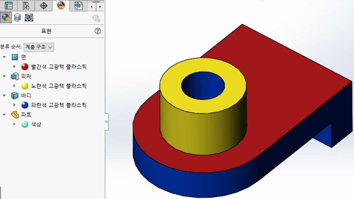The image size is (354, 199).
Task: Select the 색상 label
Action: (36, 124)
